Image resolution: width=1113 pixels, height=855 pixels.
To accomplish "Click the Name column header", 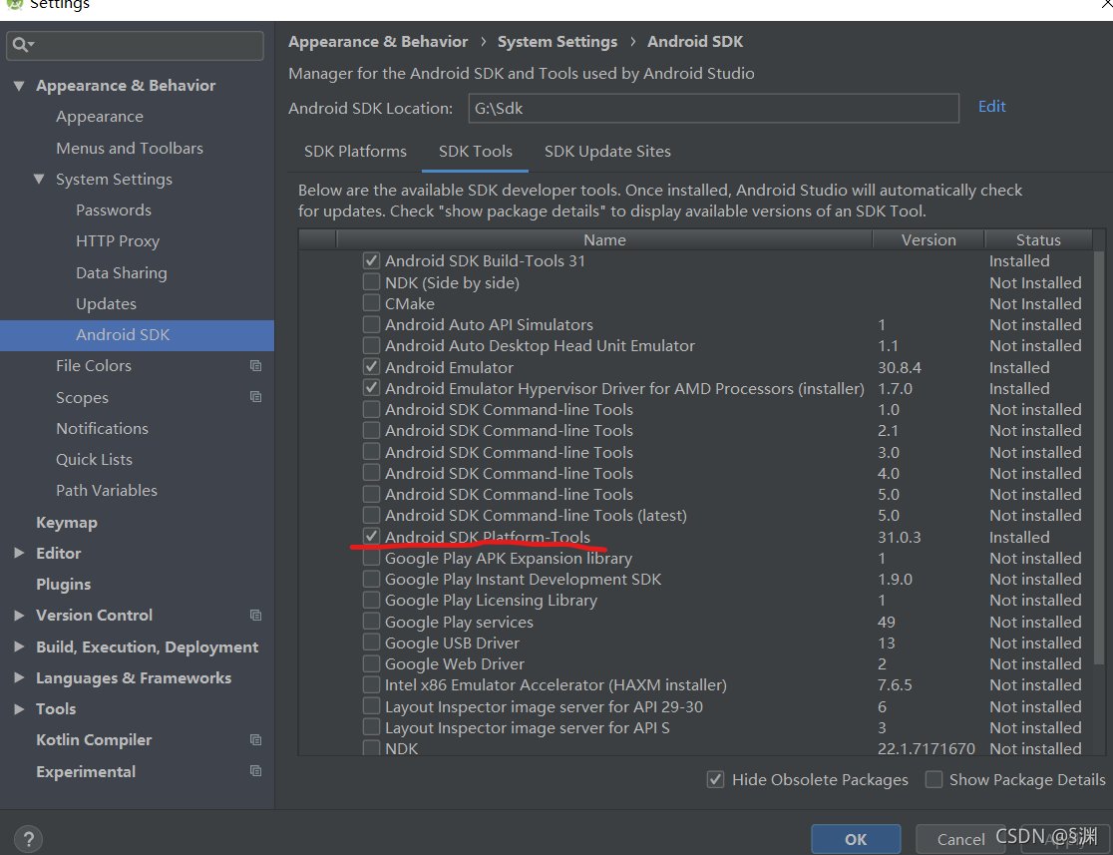I will [x=604, y=240].
